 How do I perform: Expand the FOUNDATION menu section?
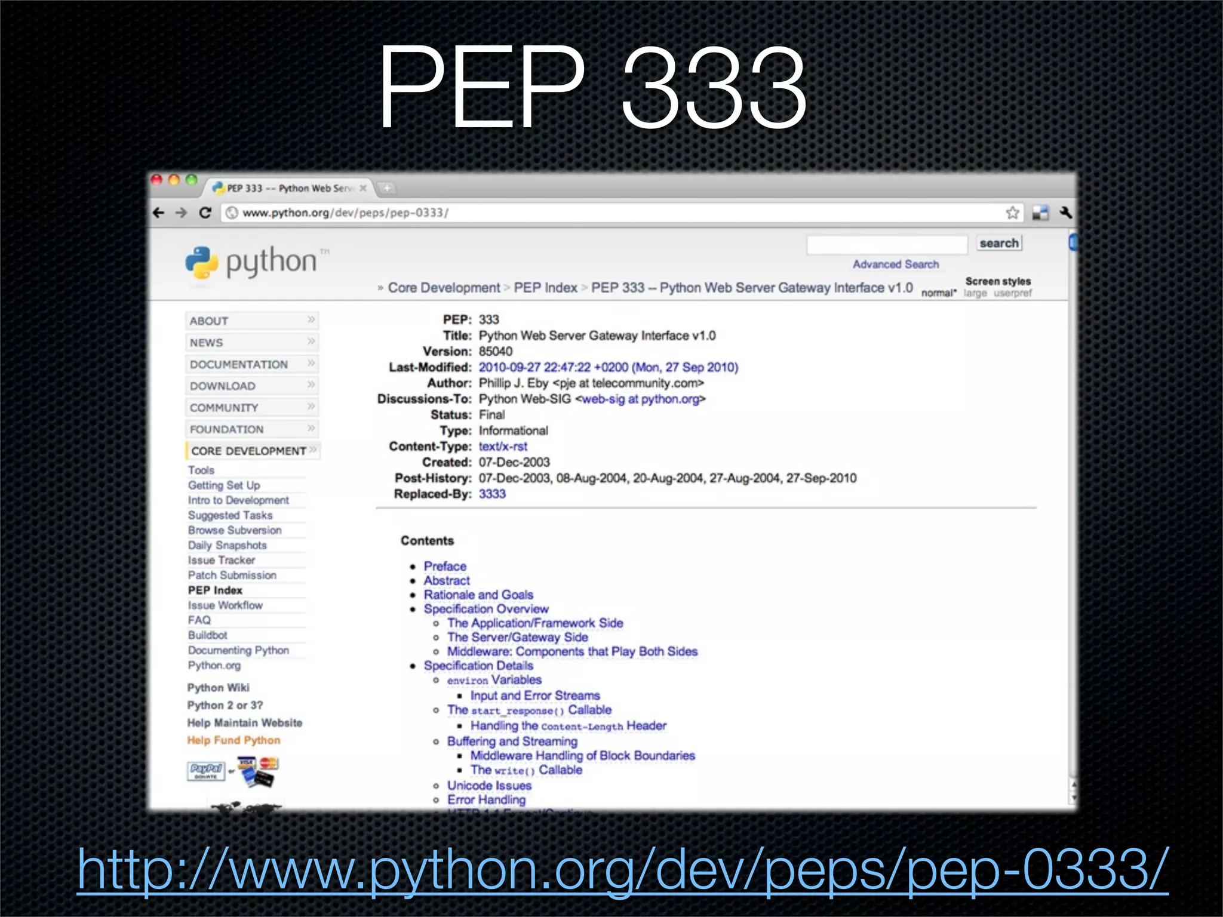252,429
